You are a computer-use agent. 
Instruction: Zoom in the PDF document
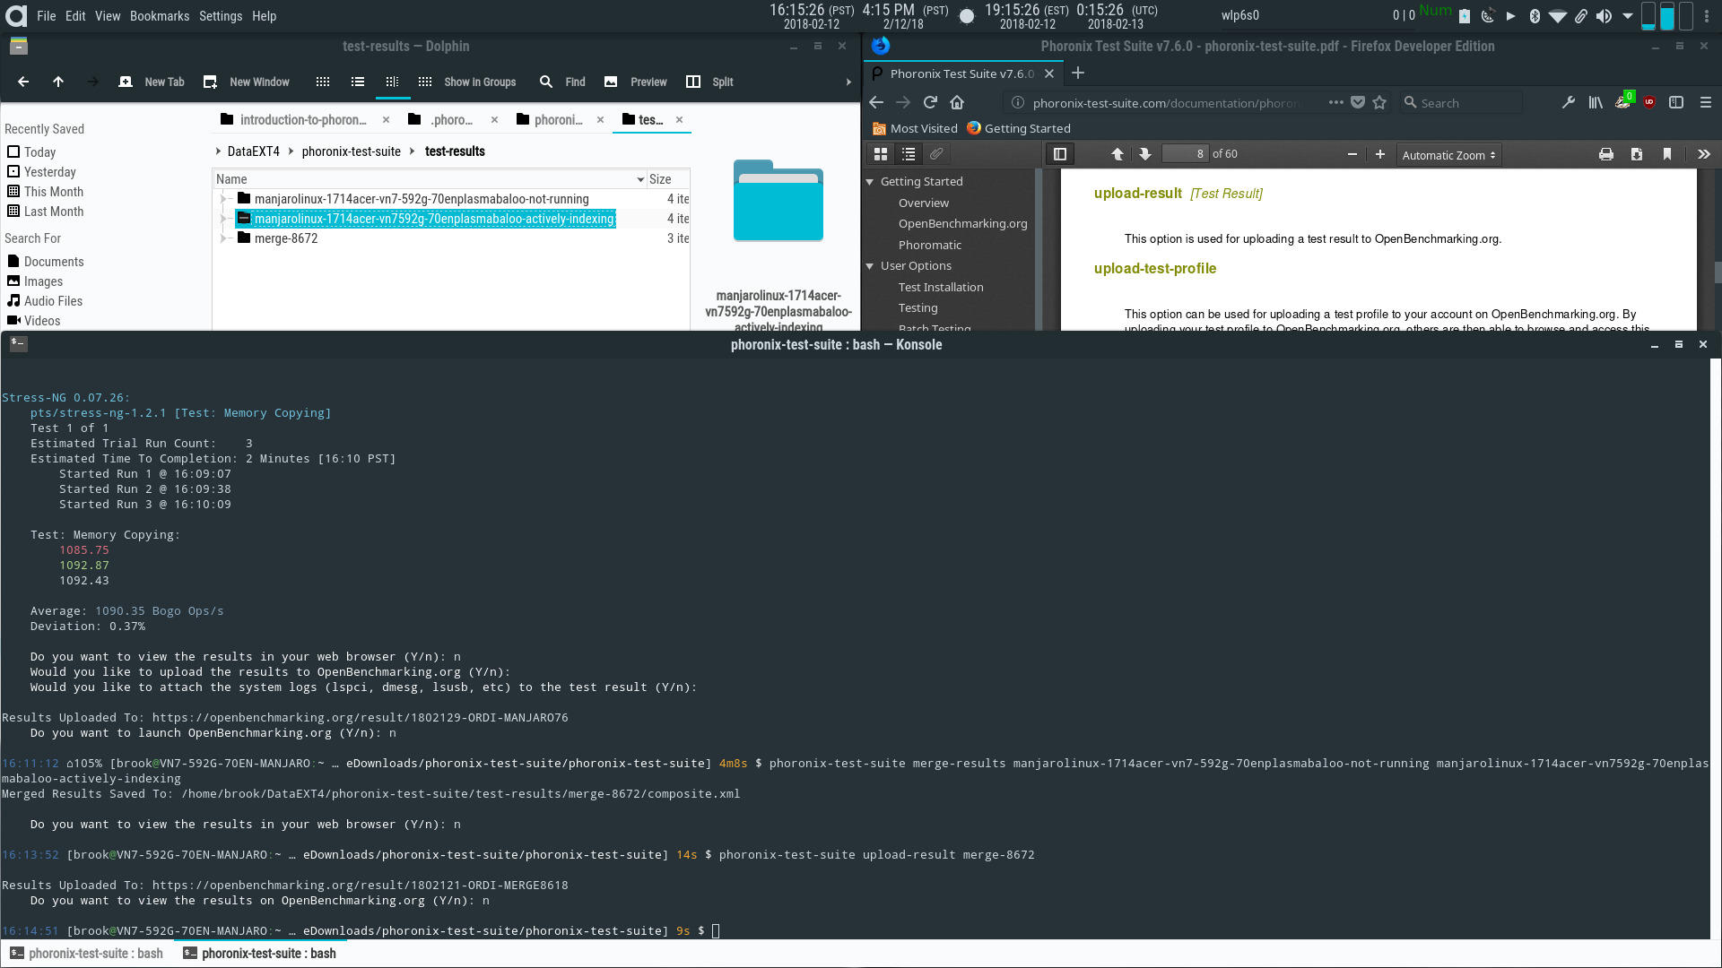1380,154
